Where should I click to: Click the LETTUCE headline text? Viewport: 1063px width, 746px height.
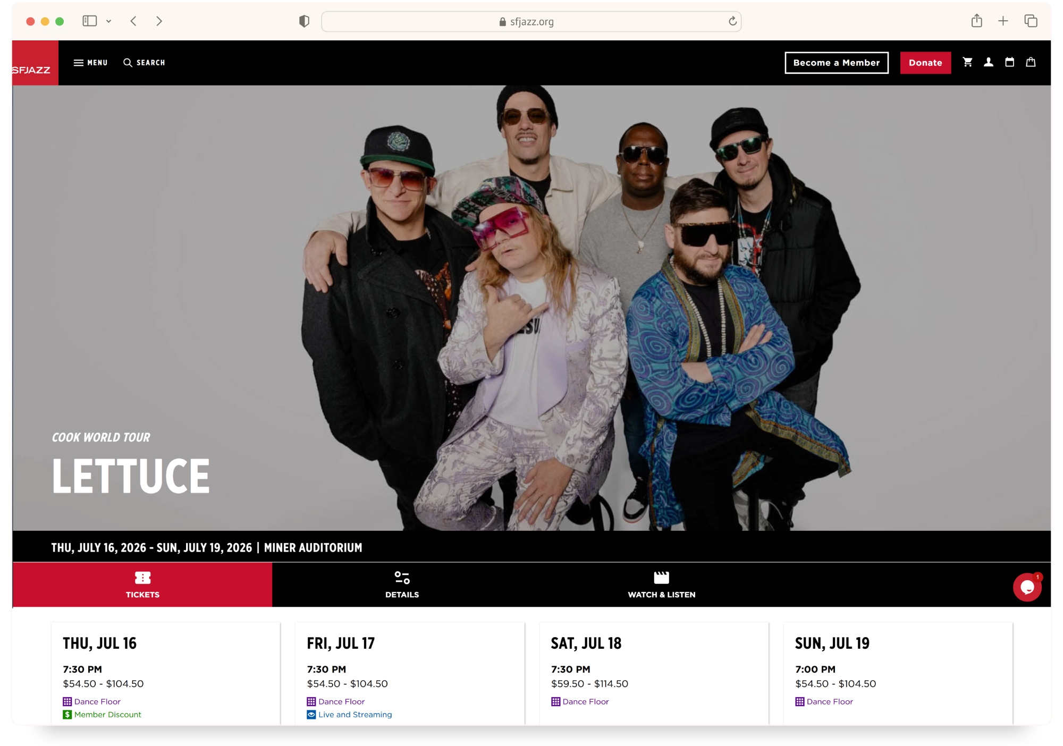pos(131,476)
